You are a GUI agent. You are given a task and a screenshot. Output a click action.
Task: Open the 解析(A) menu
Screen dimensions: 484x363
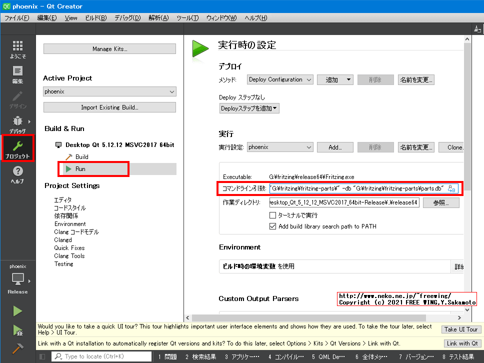[x=158, y=18]
